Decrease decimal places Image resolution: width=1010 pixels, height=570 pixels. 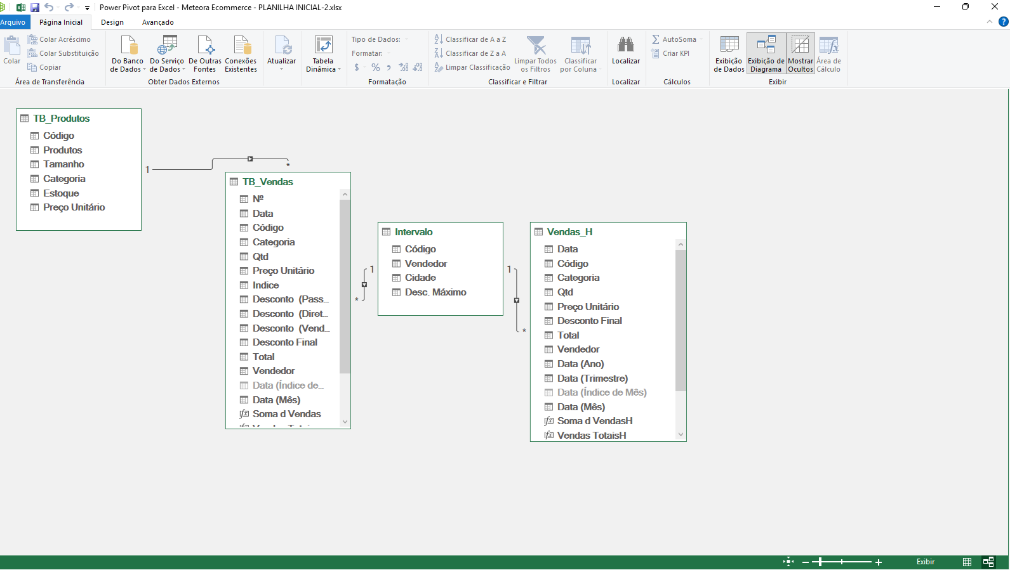(418, 67)
